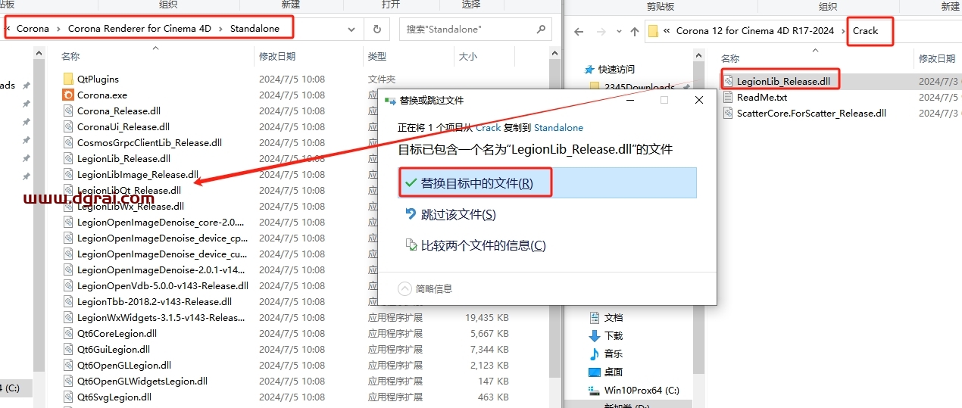Sort left window by 修改日期 column
Image resolution: width=962 pixels, height=408 pixels.
(x=277, y=57)
